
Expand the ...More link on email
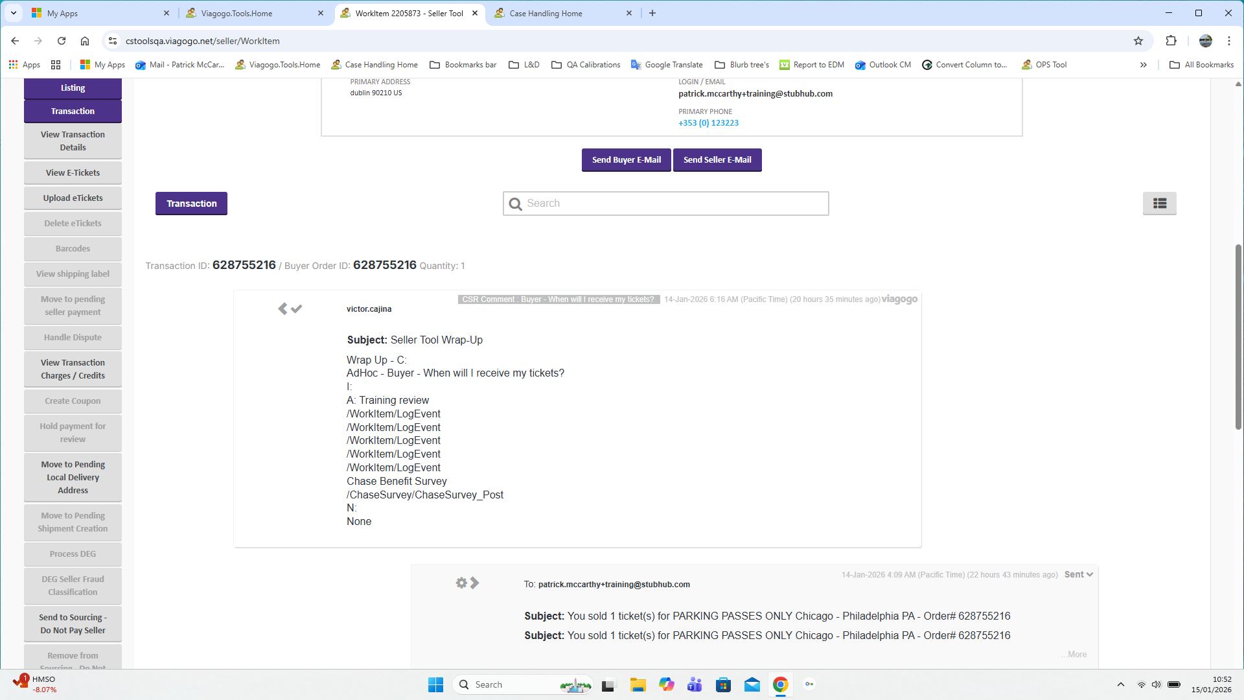1074,654
